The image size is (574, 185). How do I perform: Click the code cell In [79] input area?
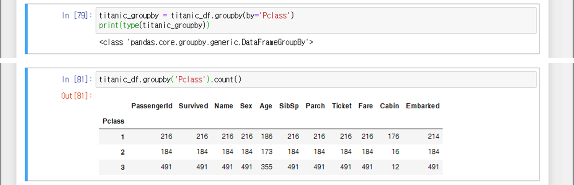(x=316, y=21)
